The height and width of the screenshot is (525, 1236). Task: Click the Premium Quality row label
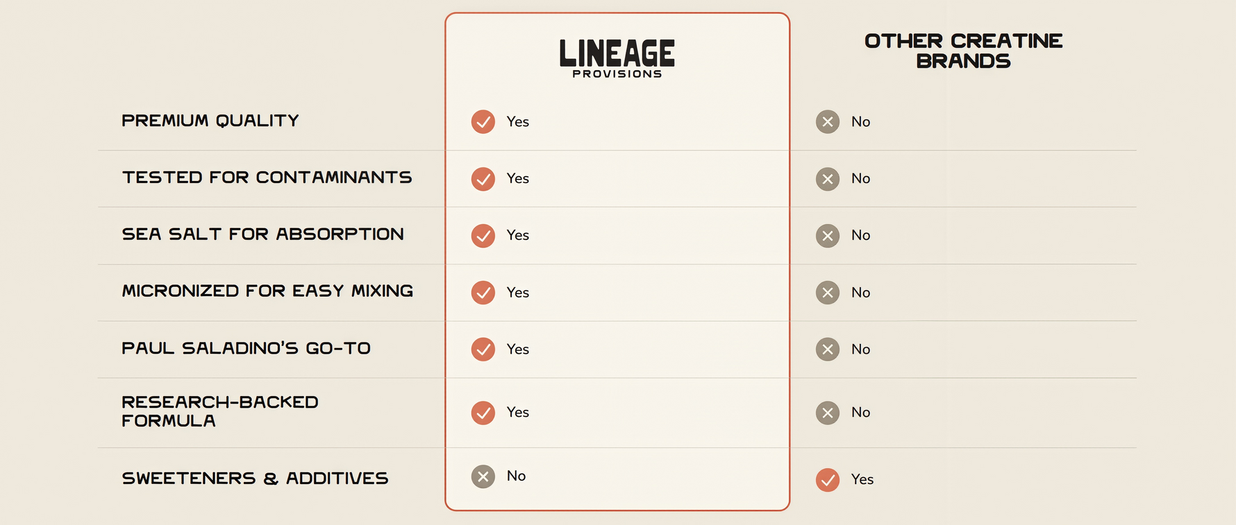[210, 121]
